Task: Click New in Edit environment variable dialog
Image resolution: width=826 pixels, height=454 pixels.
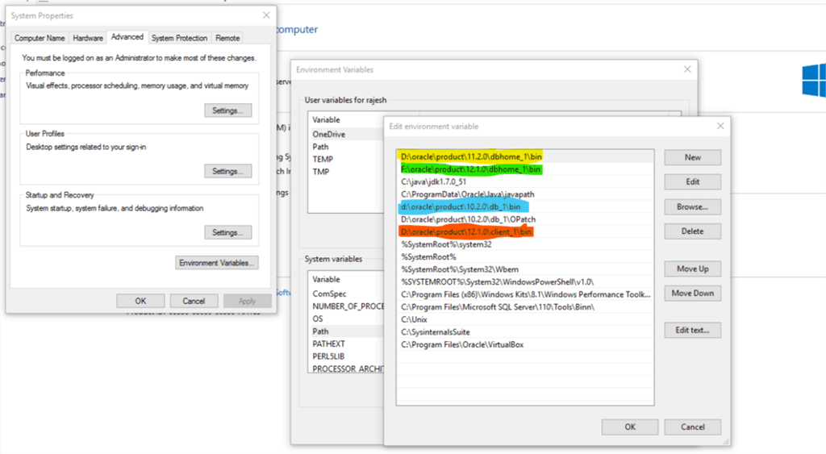Action: point(692,157)
